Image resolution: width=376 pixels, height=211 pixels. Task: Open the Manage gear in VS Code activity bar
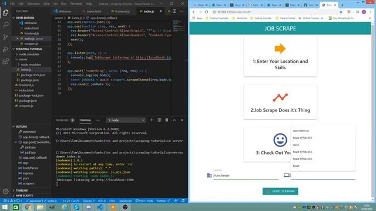pos(5,191)
